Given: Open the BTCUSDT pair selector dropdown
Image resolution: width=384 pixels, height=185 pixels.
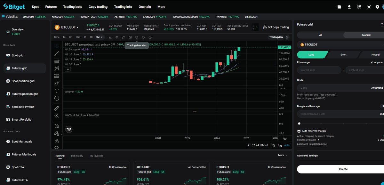Looking at the screenshot, I should [68, 27].
